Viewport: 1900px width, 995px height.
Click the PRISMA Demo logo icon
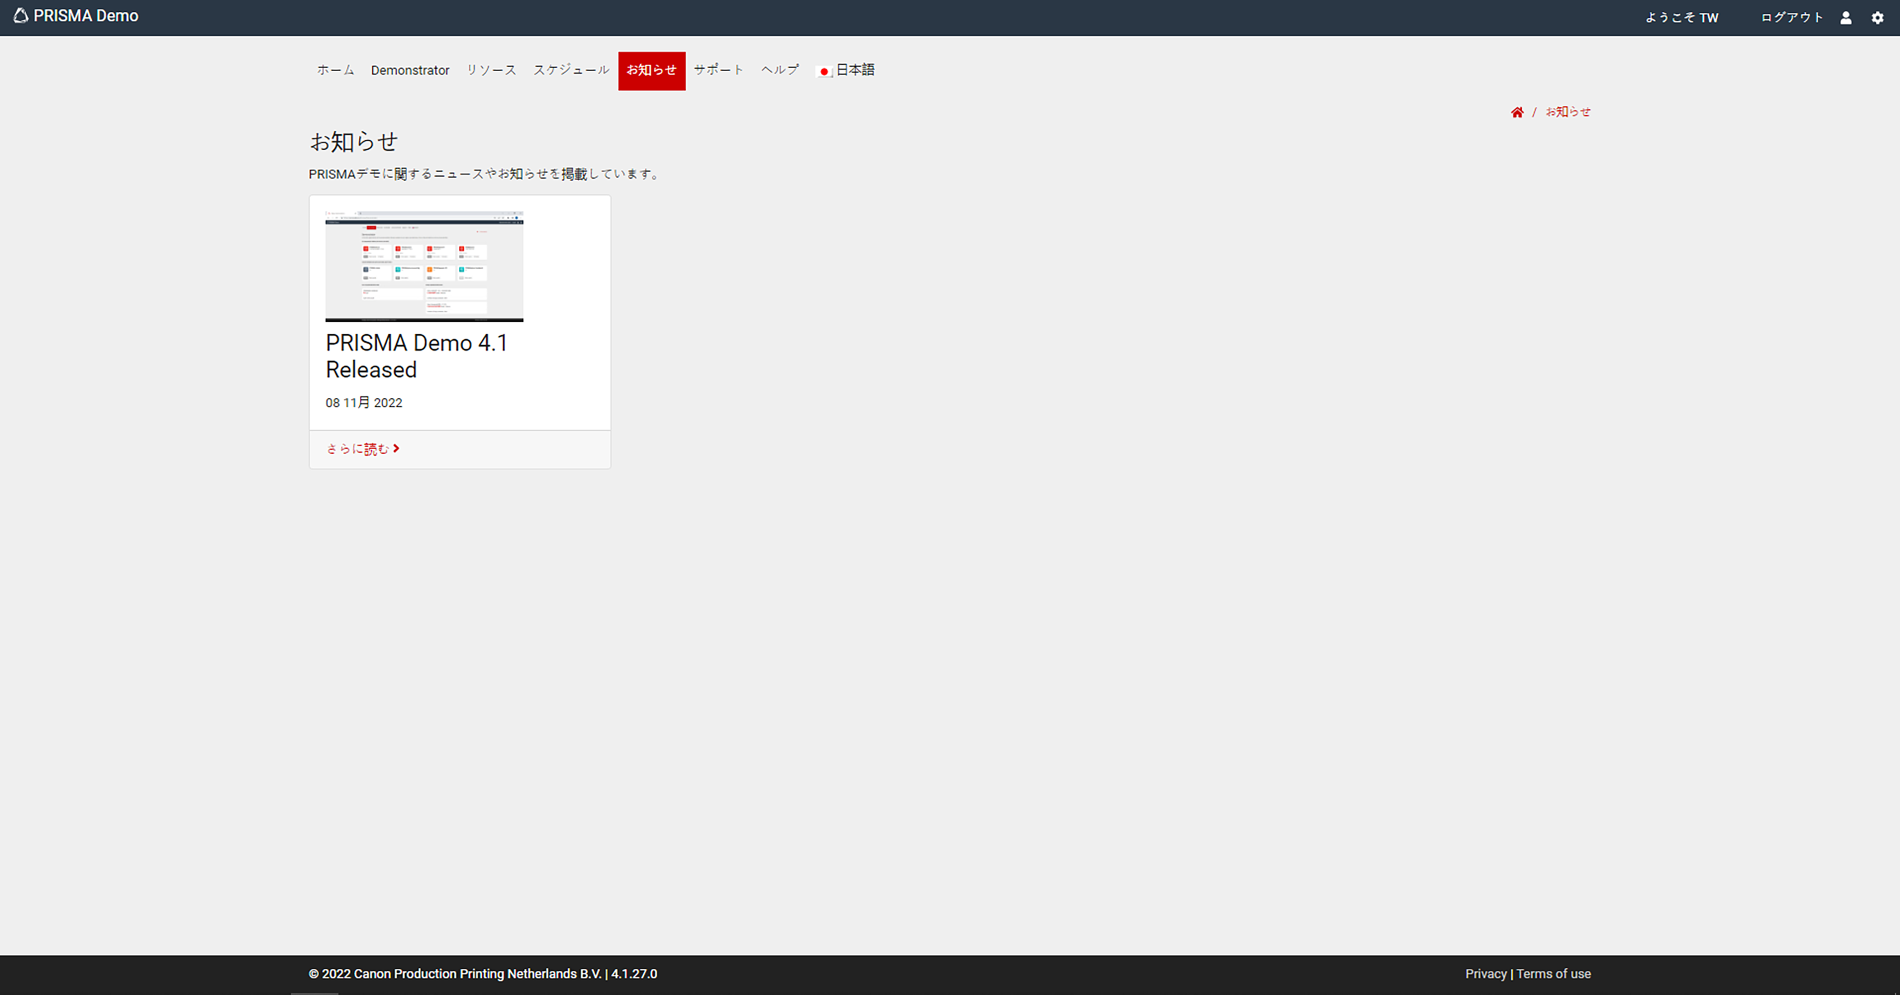coord(21,16)
